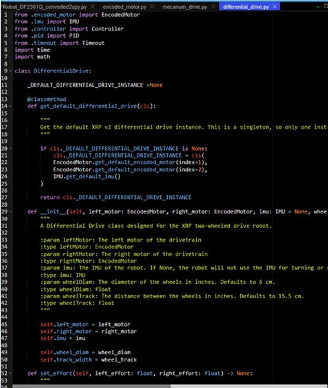Screen dimensions: 328x388
Task: Click 'Timeout' on line 5
Action: pos(93,43)
